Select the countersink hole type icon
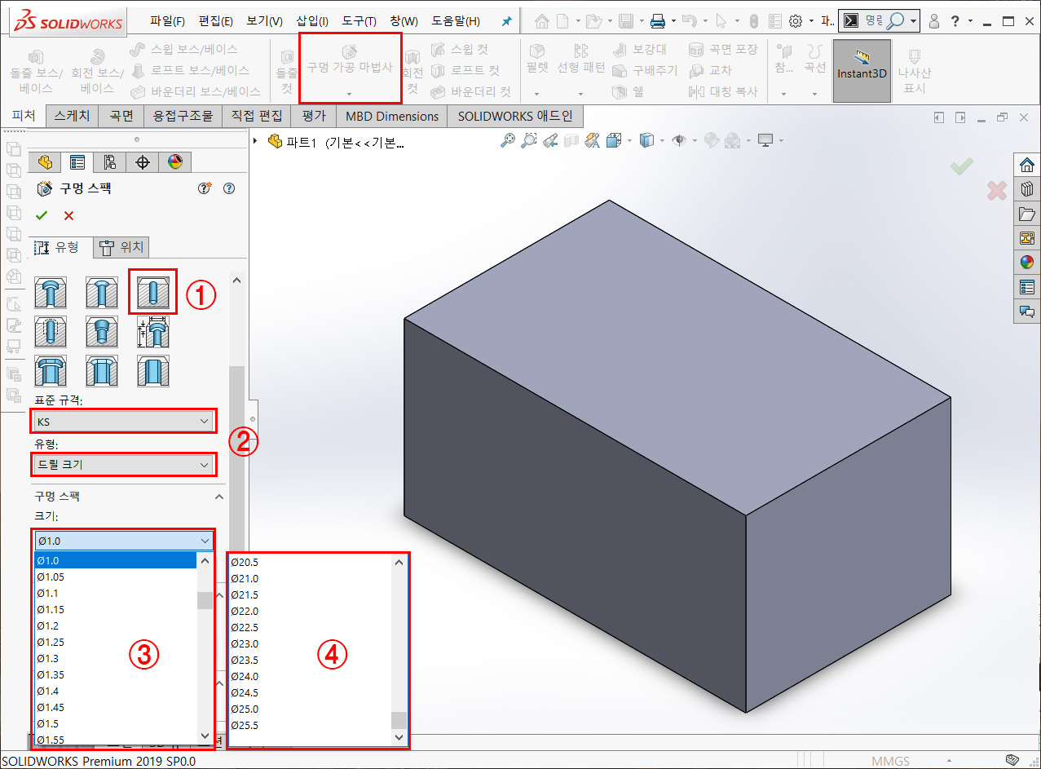 click(x=101, y=291)
